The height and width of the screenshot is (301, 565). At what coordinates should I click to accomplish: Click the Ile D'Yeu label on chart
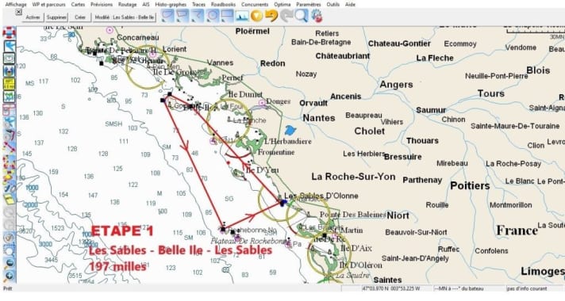(x=263, y=170)
